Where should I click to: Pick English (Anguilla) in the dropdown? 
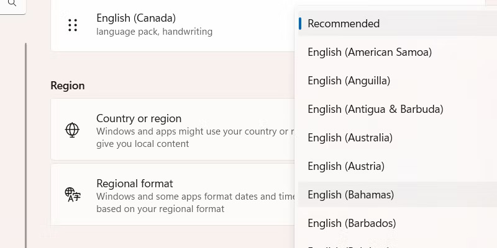(x=349, y=81)
